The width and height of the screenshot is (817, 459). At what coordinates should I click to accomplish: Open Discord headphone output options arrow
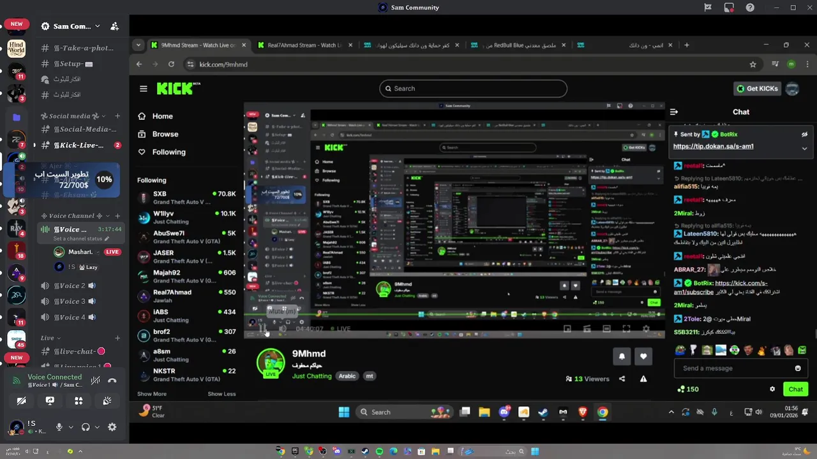tap(97, 427)
